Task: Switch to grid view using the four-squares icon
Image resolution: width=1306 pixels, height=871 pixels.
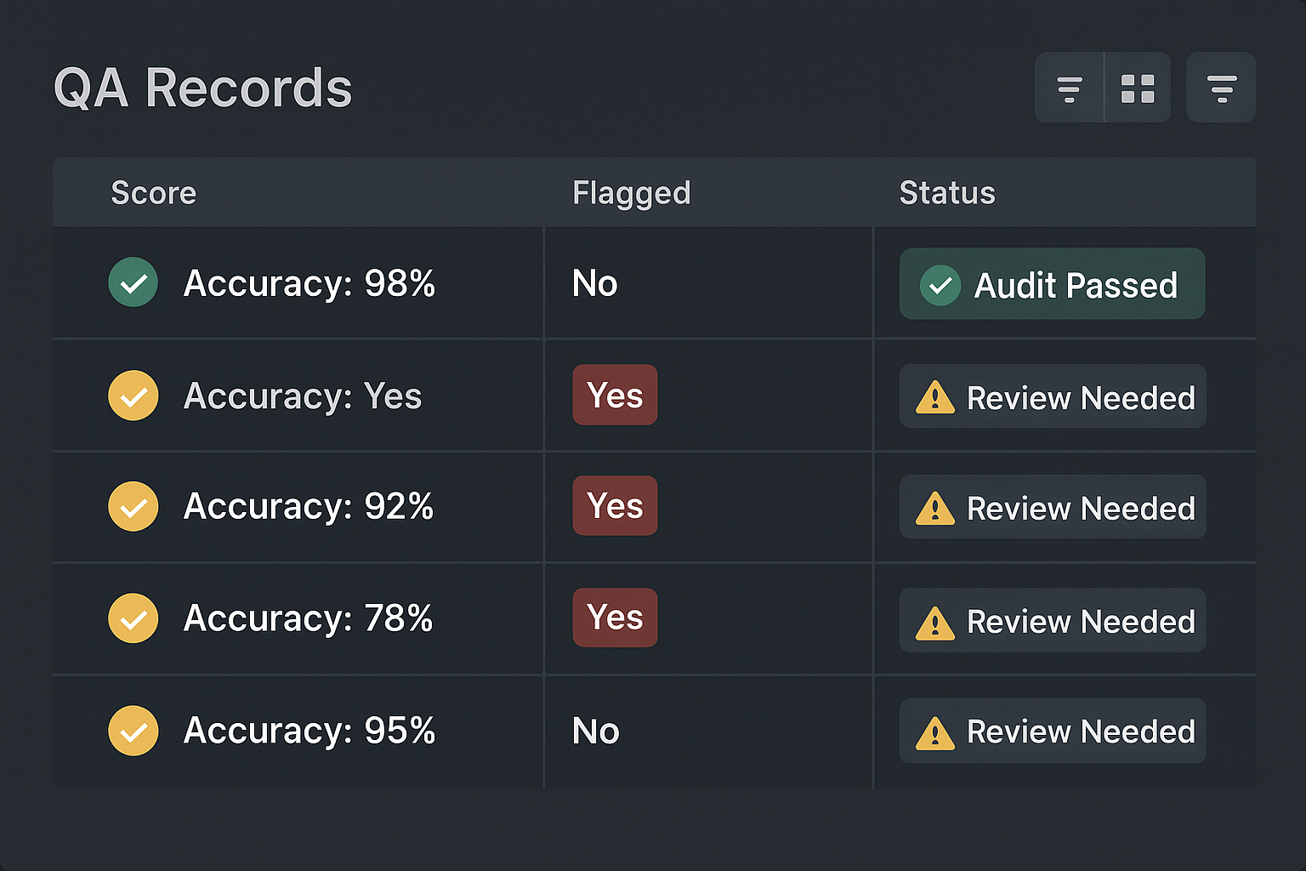Action: (x=1138, y=88)
